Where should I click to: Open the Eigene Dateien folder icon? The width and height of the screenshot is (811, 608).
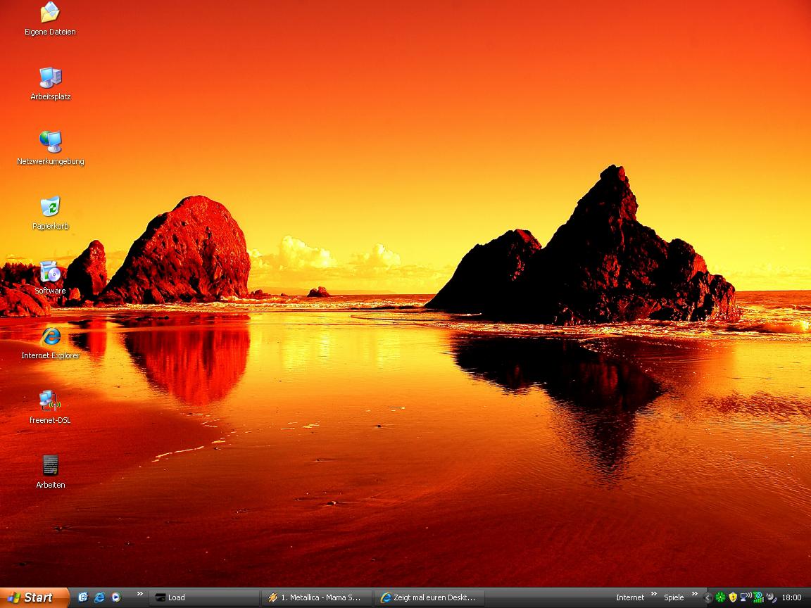50,18
